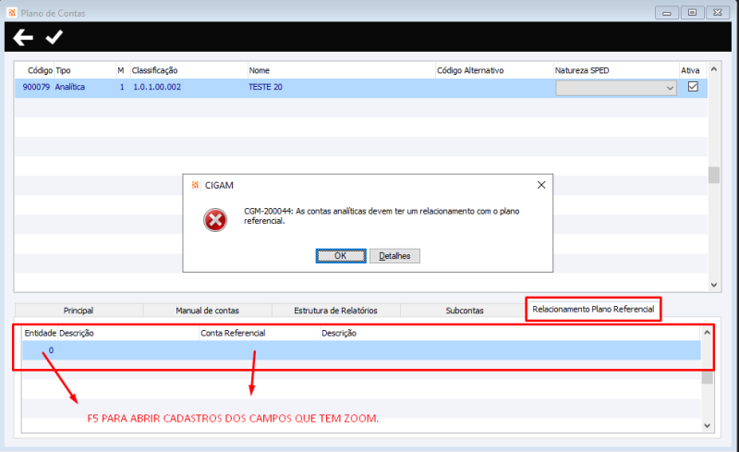Click the Analítica type cell
This screenshot has width=739, height=452.
[70, 87]
